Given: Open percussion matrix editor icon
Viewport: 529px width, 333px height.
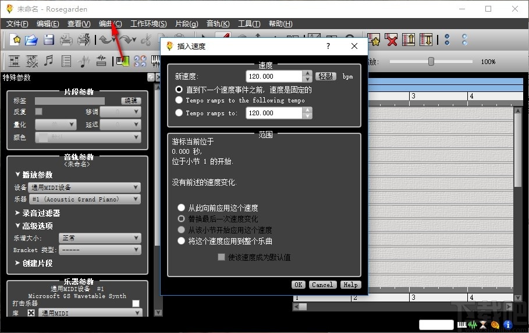Looking at the screenshot, I should click(x=32, y=61).
